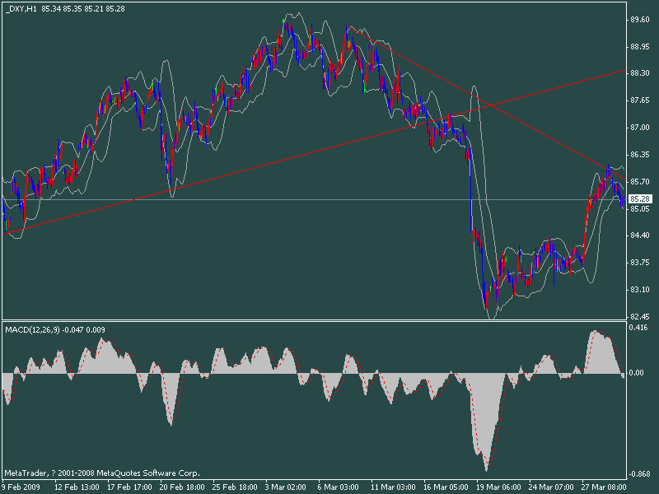Select the current price tag 85.28
659x494 pixels.
coord(638,198)
